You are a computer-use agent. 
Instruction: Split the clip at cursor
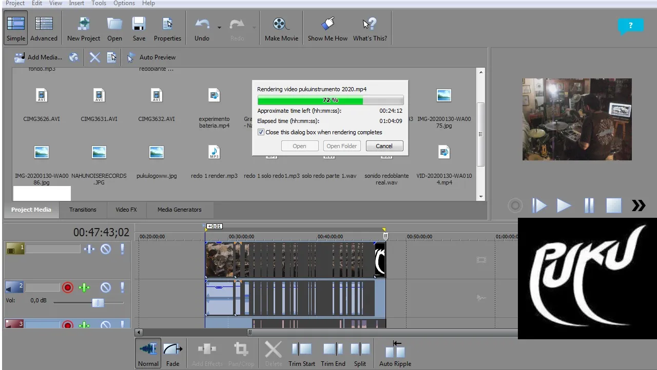tap(360, 353)
